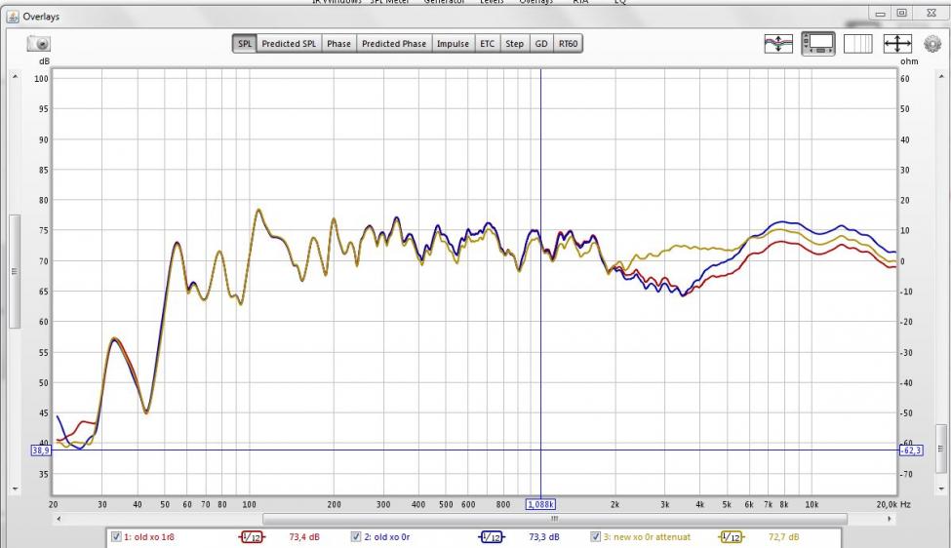Click red 1/12 smoothing indicator for old xo 1r8
The height and width of the screenshot is (548, 951).
(x=252, y=537)
